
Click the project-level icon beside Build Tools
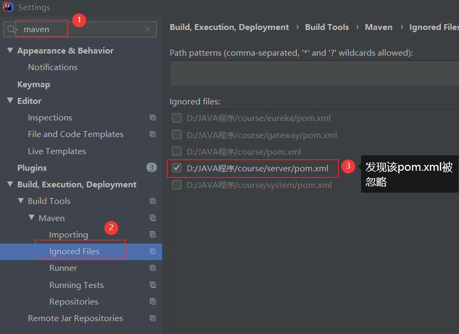pyautogui.click(x=152, y=201)
